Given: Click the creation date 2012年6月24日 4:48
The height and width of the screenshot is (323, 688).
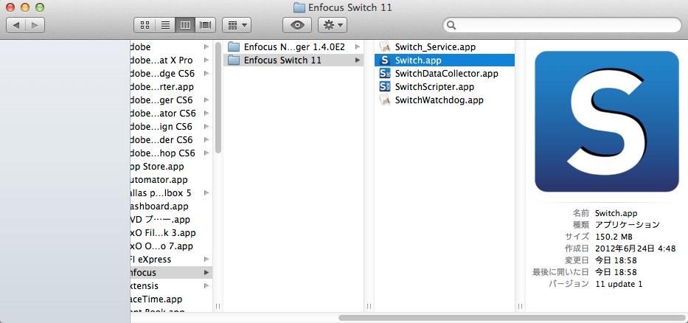Looking at the screenshot, I should (x=635, y=249).
